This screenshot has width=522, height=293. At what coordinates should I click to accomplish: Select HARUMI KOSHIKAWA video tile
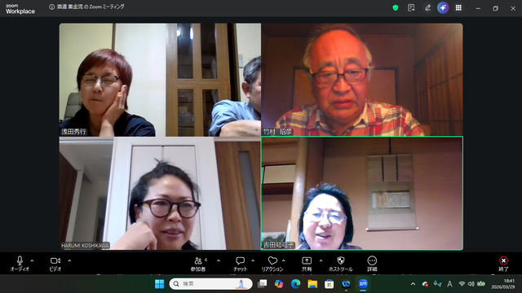(160, 194)
